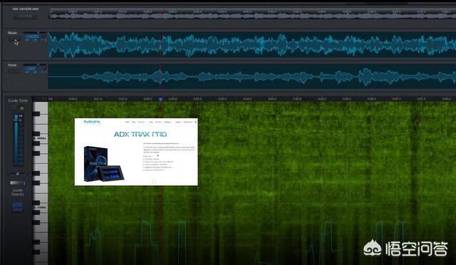Screen dimensions: 456x265
Task: Click the Guide Tone vertical volume fader
Action: tap(16, 140)
